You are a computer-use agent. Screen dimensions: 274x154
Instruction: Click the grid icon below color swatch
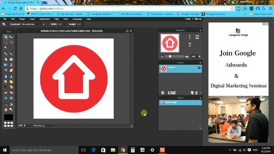click(9, 124)
